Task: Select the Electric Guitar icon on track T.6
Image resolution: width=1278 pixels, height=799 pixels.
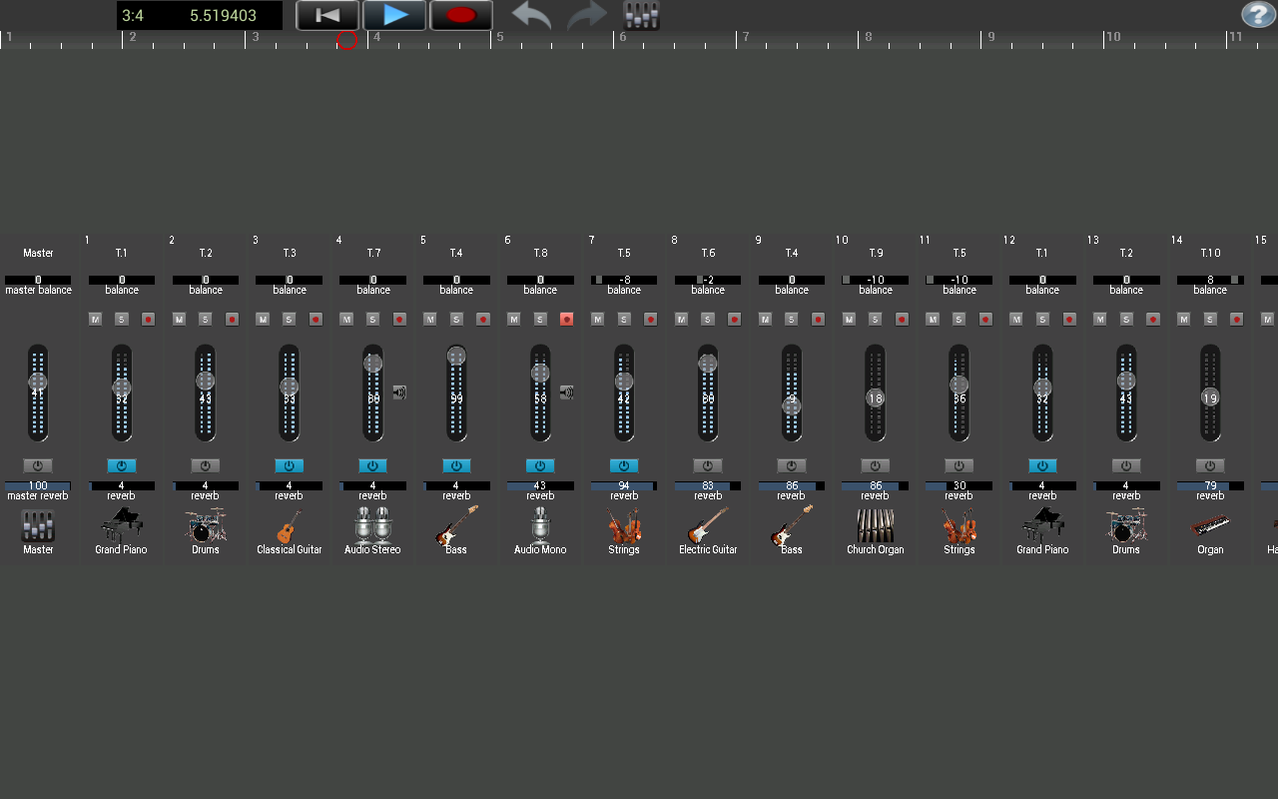Action: [x=708, y=527]
